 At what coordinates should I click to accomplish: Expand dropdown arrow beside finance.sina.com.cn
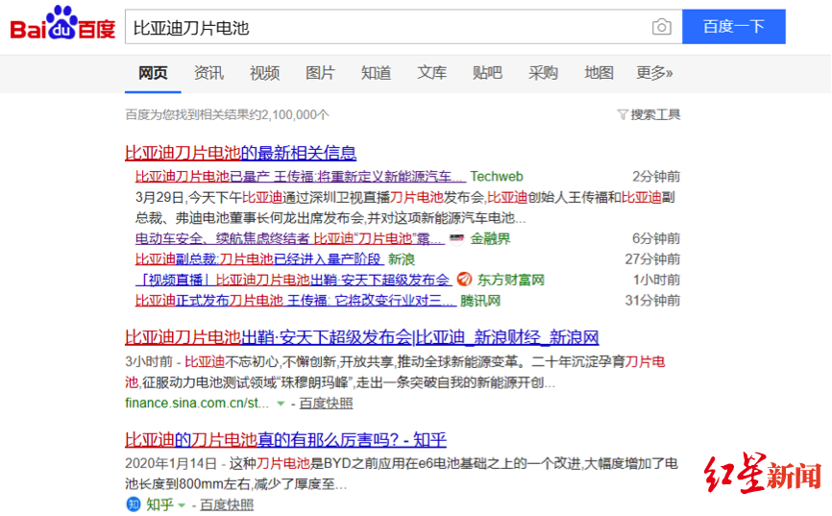point(281,404)
